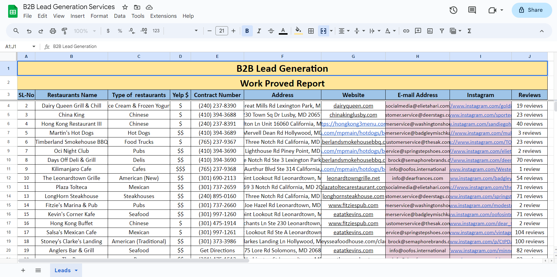
Task: Click the Functions sigma icon
Action: (x=469, y=31)
